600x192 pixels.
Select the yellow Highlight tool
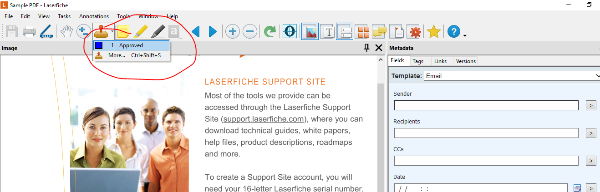140,31
